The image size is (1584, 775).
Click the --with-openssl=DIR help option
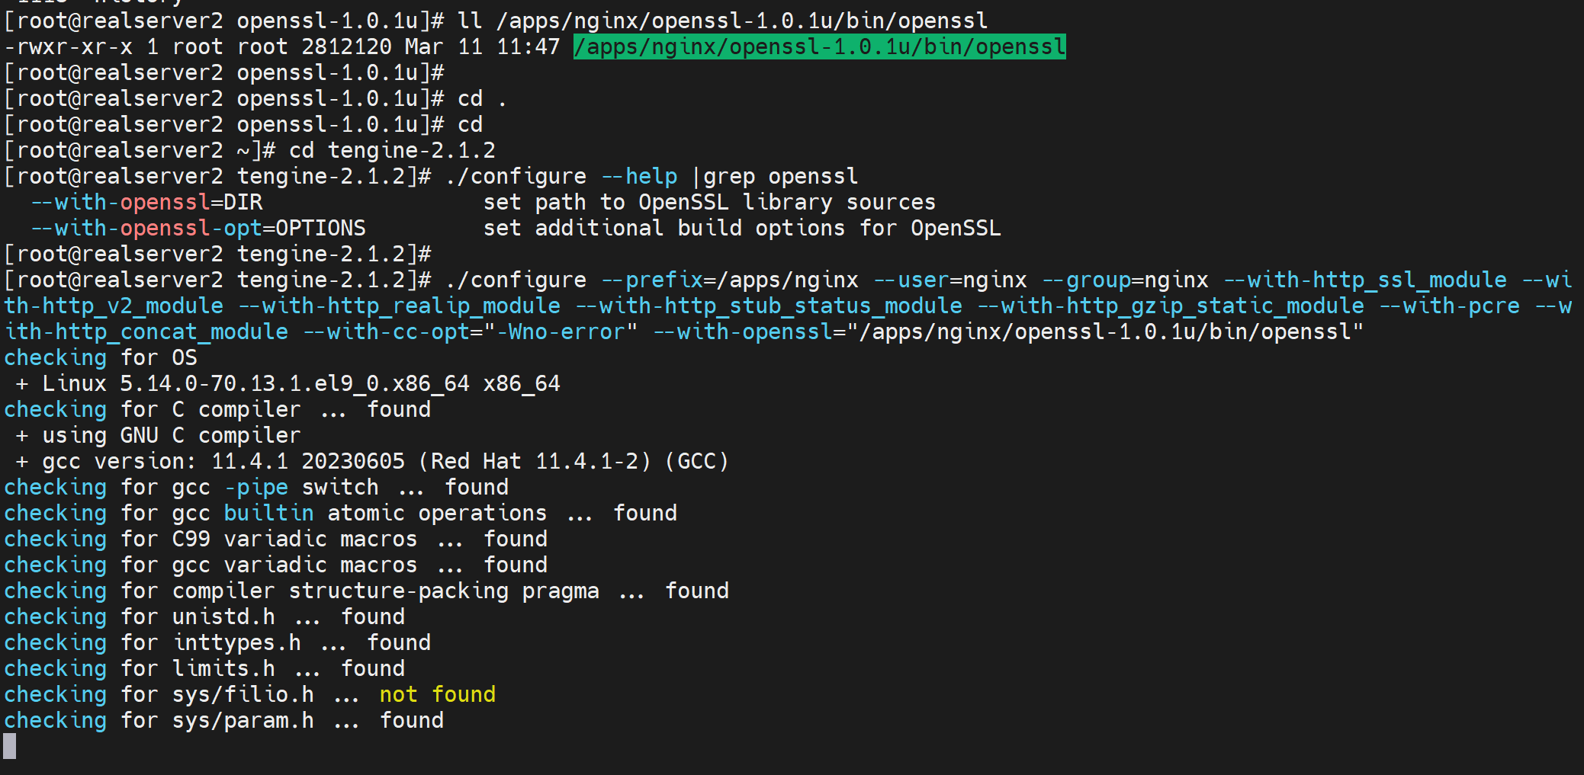[146, 203]
